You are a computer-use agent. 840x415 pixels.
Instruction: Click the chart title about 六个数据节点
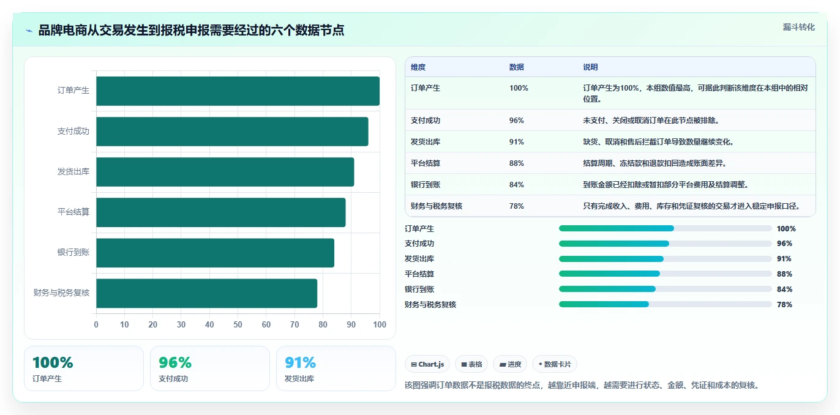pyautogui.click(x=191, y=31)
